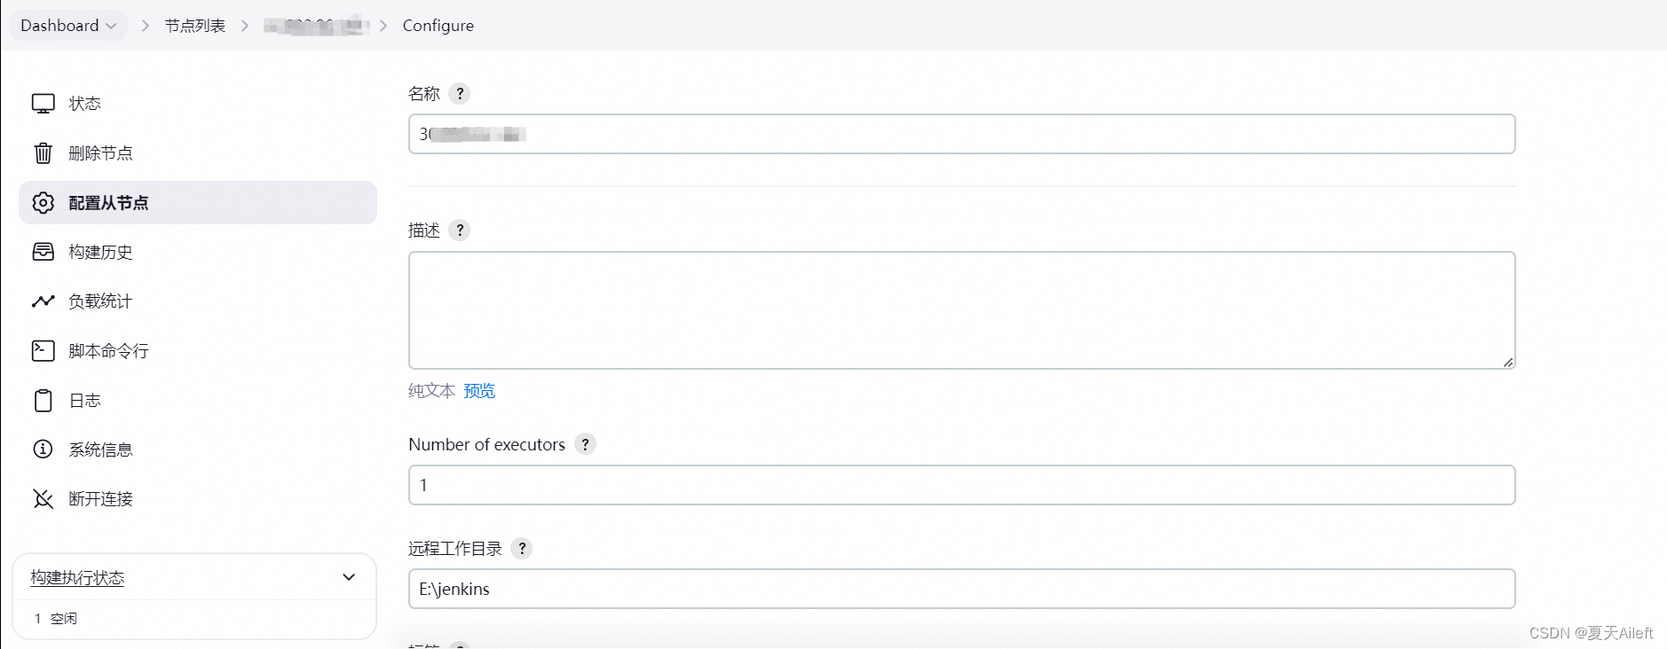Open the 构建执行状态 link

click(x=77, y=578)
